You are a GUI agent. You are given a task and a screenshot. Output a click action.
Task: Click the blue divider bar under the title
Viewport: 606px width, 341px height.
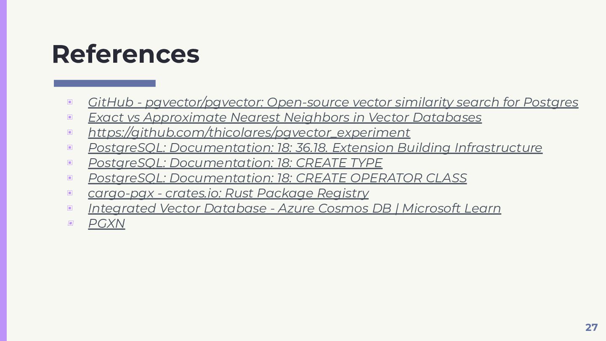[x=105, y=83]
